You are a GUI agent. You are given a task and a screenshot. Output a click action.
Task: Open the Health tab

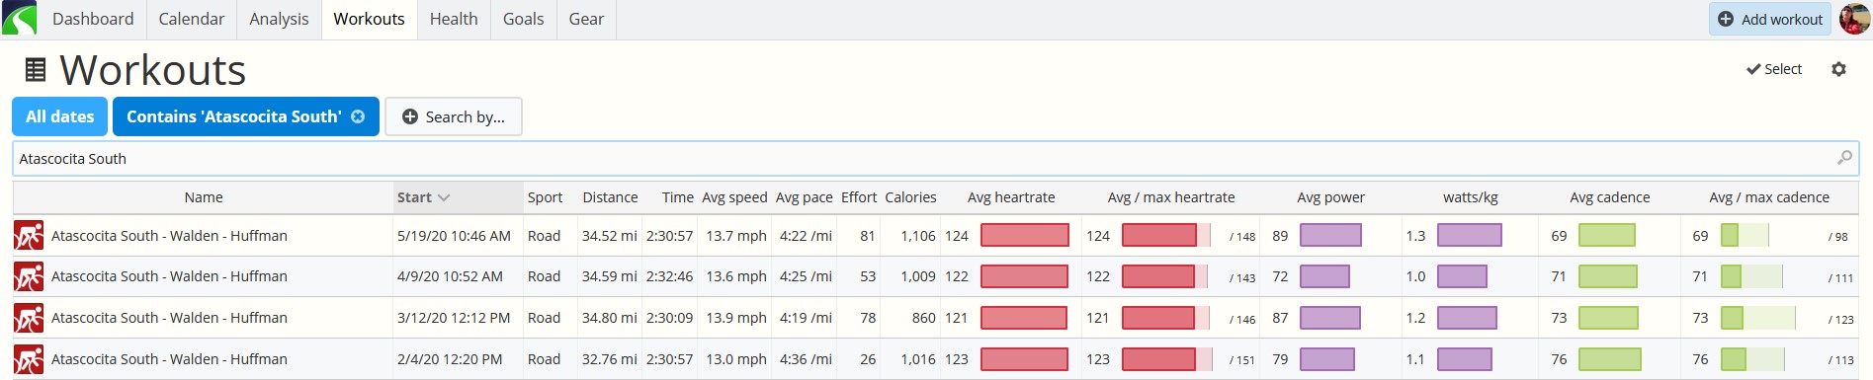point(454,19)
